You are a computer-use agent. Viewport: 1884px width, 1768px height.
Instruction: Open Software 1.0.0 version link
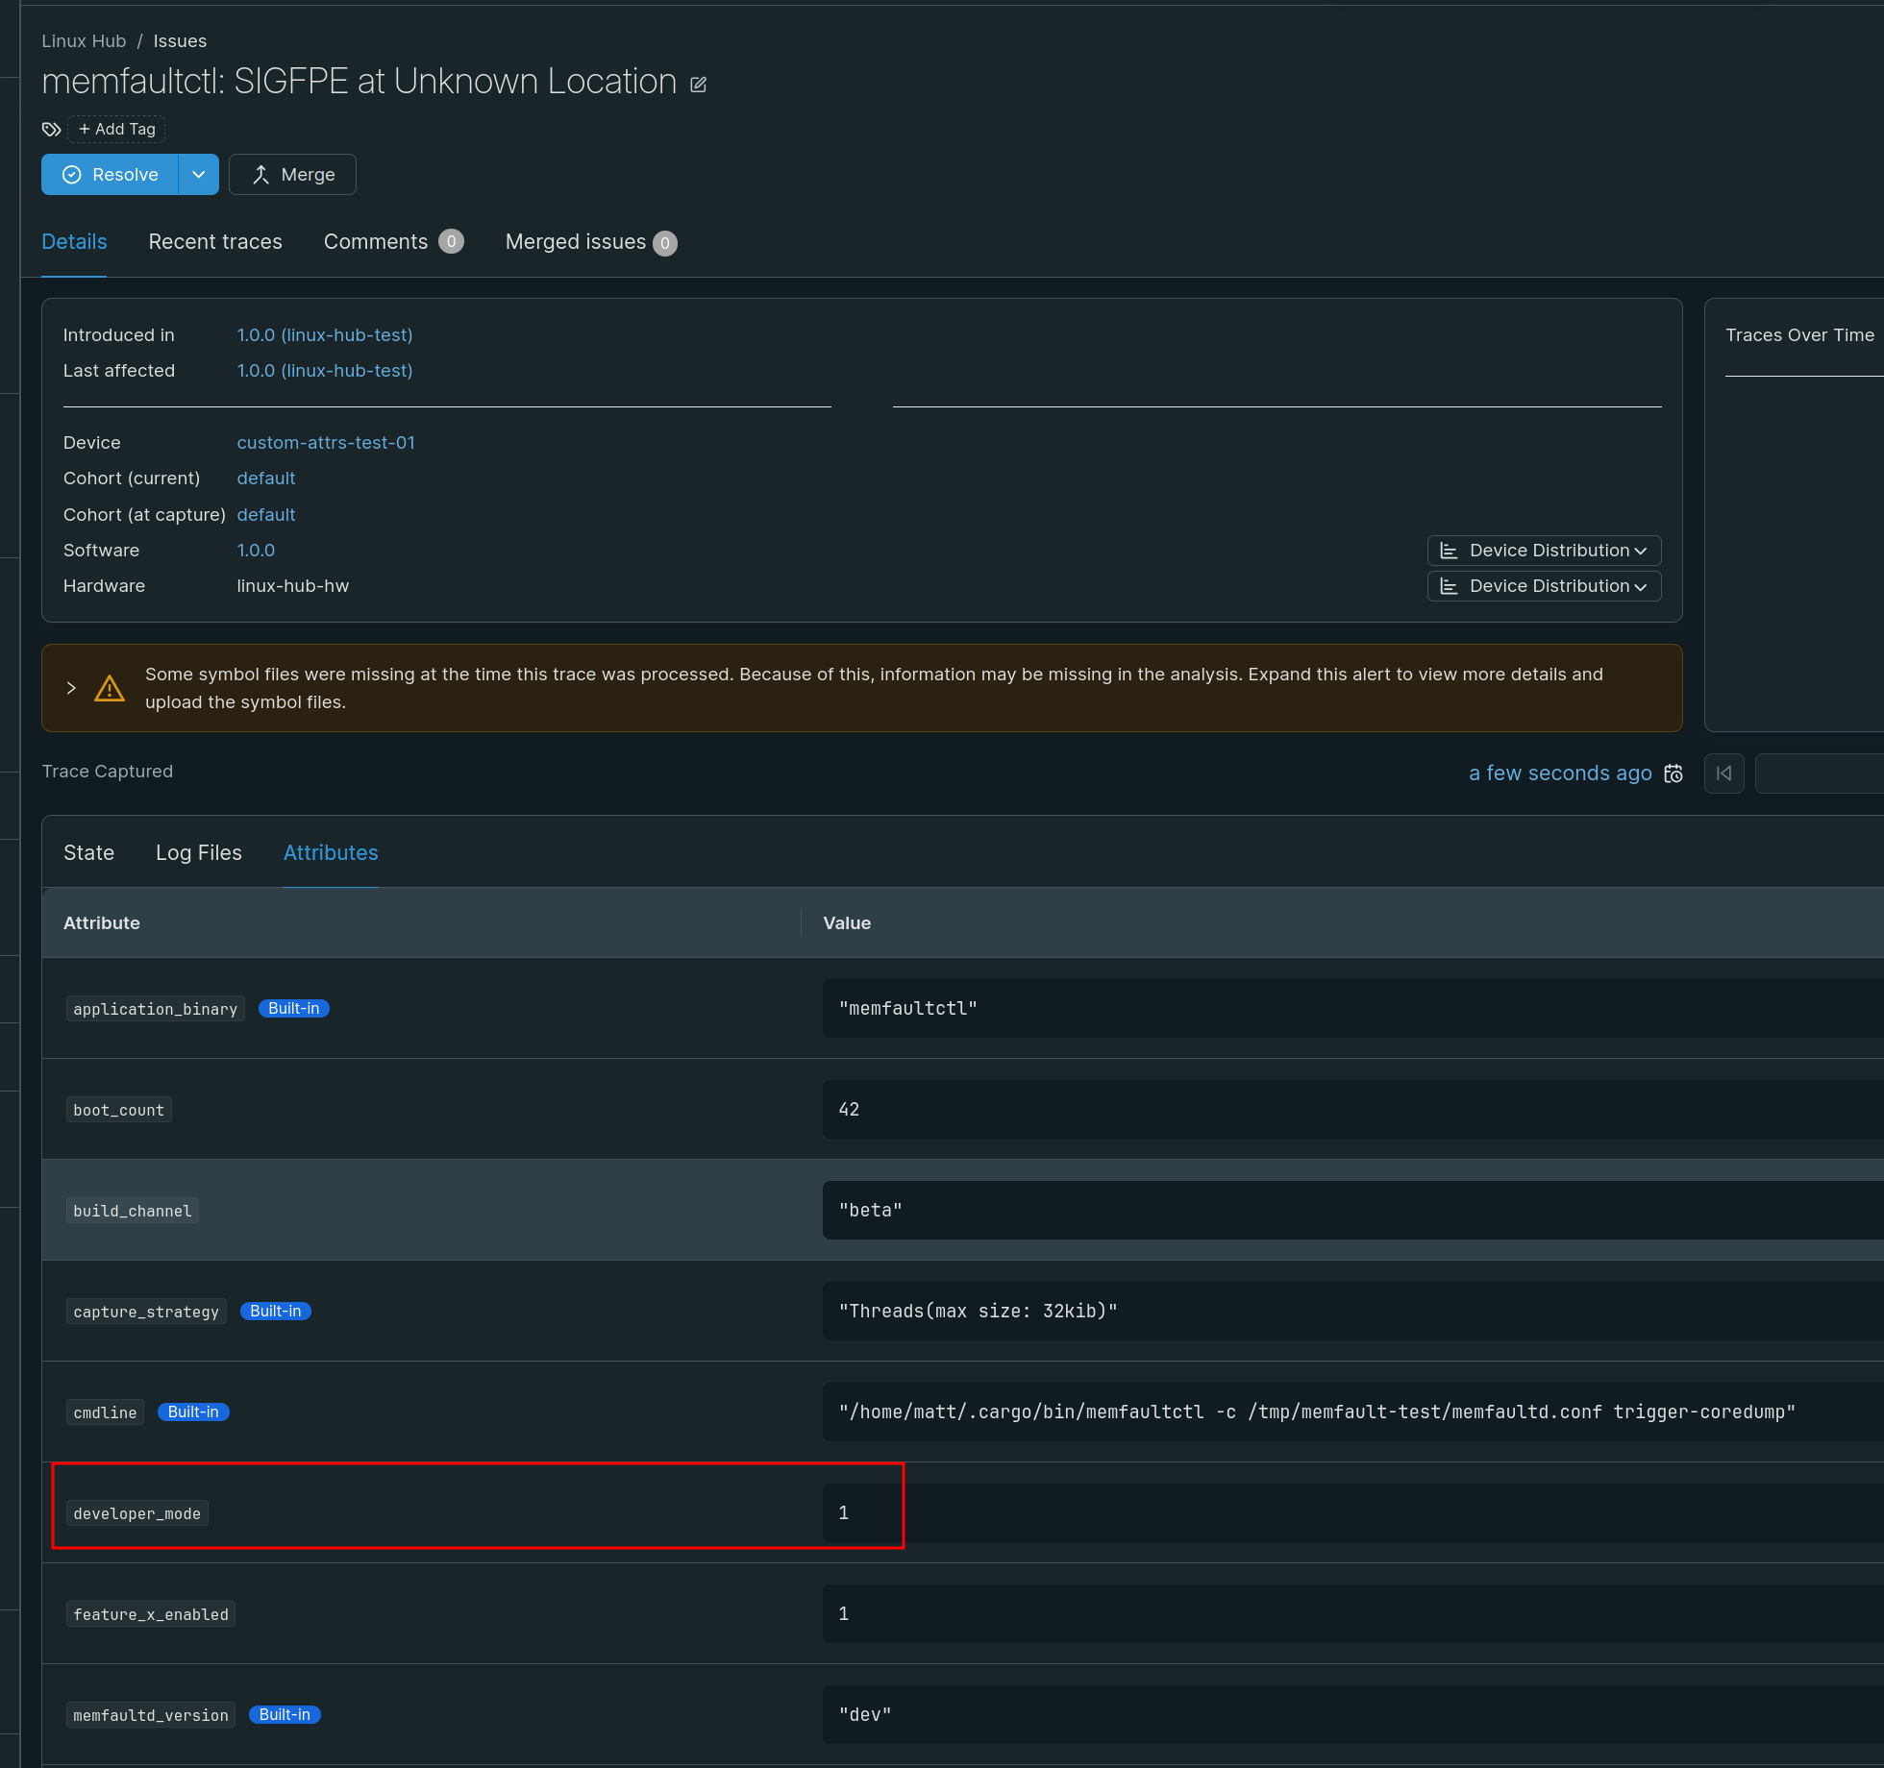256,551
